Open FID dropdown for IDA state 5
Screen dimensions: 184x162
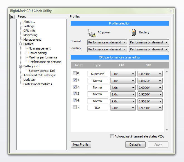click(x=123, y=108)
